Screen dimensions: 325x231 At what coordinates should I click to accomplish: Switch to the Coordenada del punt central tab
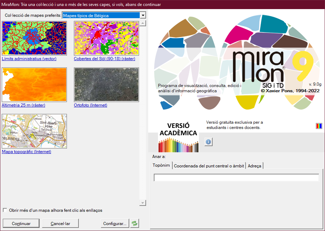(x=209, y=166)
